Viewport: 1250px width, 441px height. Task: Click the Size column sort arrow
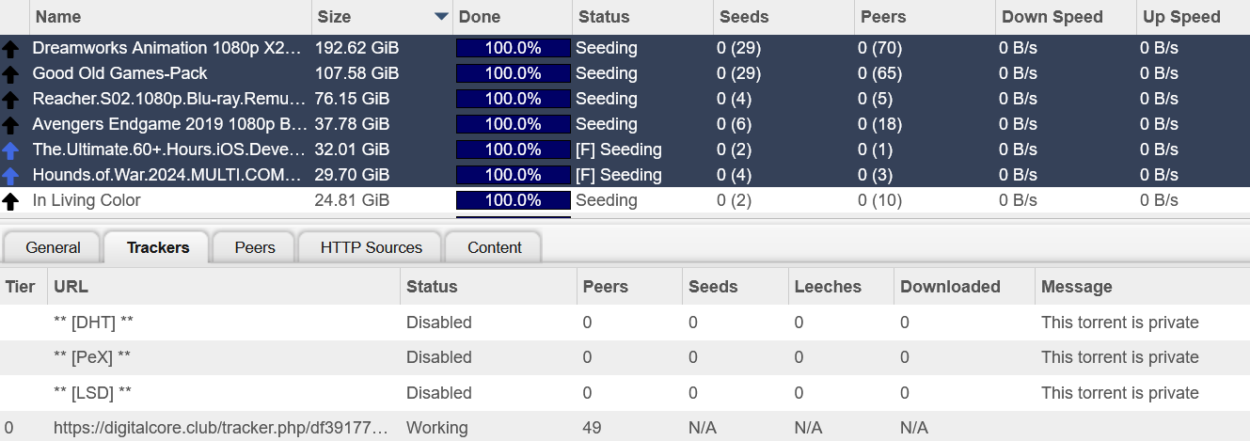[x=441, y=17]
